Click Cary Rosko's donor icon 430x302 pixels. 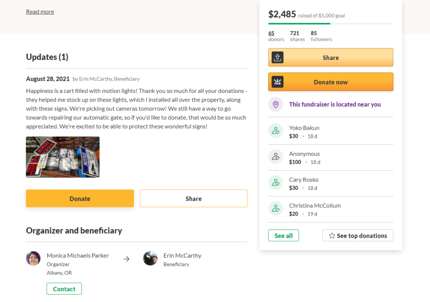click(x=275, y=183)
